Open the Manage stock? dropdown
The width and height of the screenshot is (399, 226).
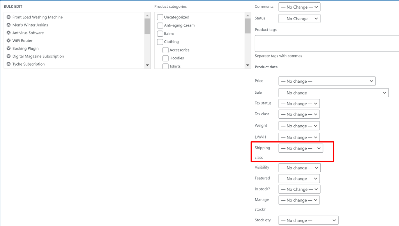(299, 200)
